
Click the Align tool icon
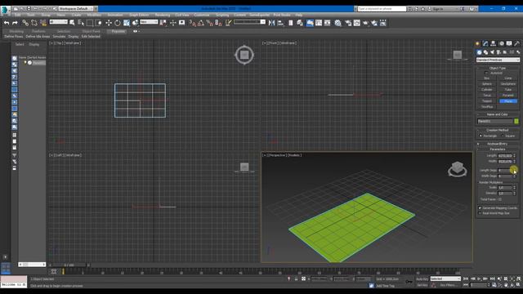[280, 23]
